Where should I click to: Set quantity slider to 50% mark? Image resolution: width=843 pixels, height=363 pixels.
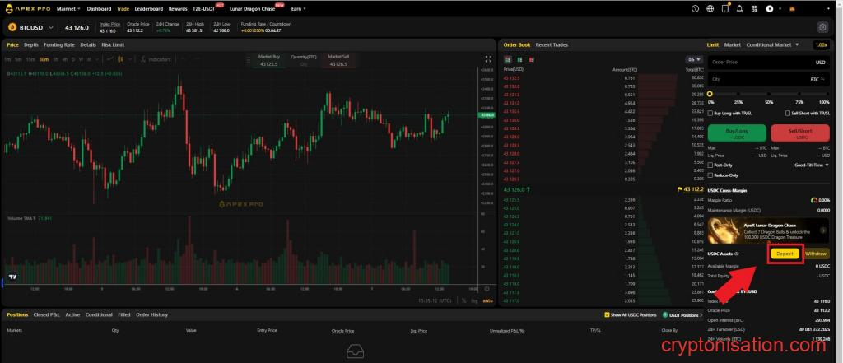coord(769,94)
